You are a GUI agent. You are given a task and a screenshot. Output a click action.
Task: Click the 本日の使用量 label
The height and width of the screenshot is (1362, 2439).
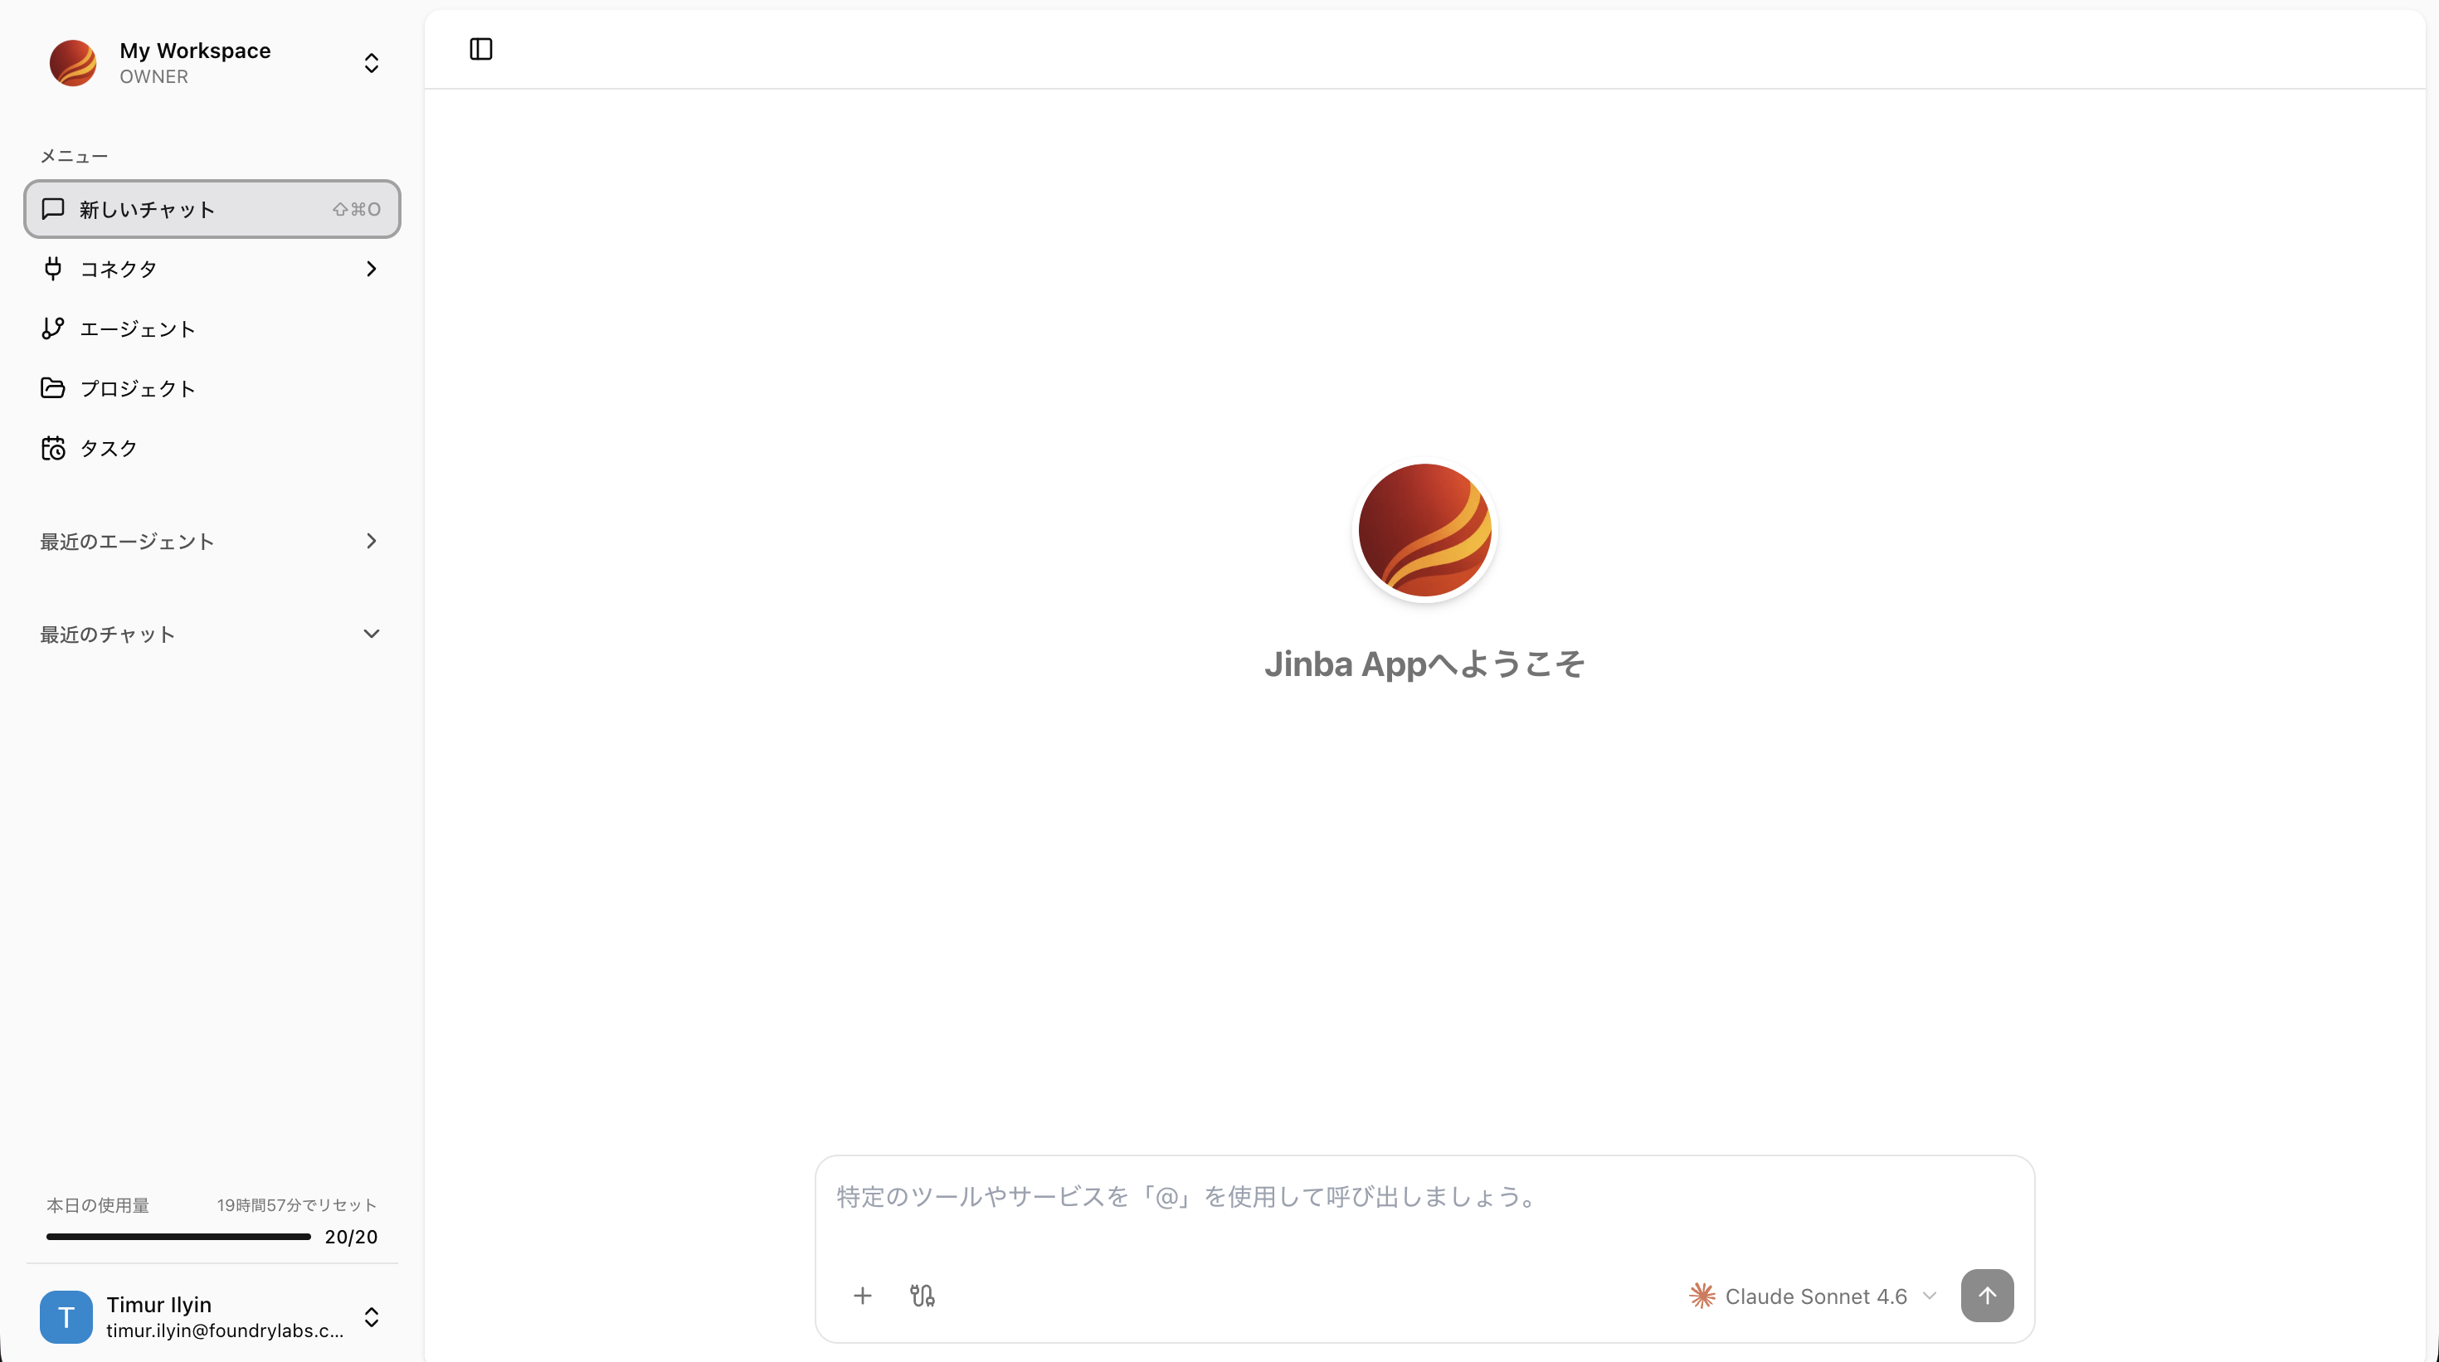[98, 1205]
